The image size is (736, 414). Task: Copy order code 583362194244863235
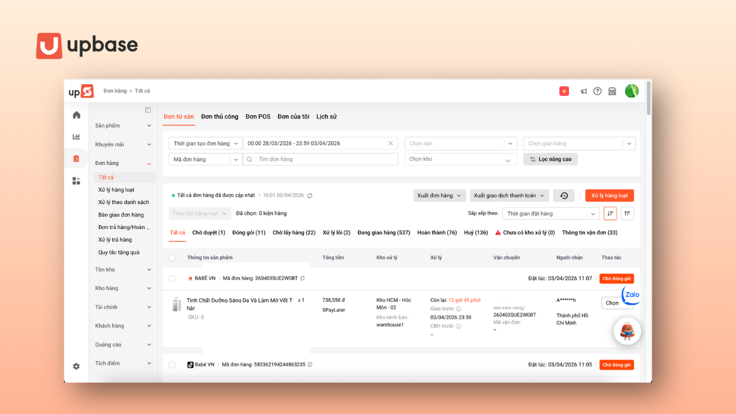[310, 364]
